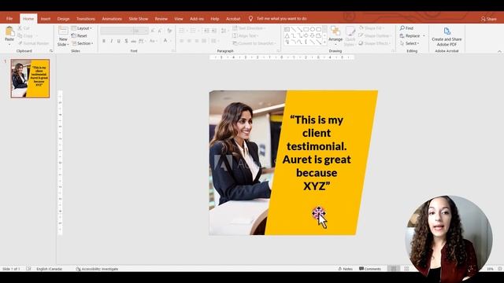Open the Slide Show tab
Screen dimensions: 504x283
[139, 19]
